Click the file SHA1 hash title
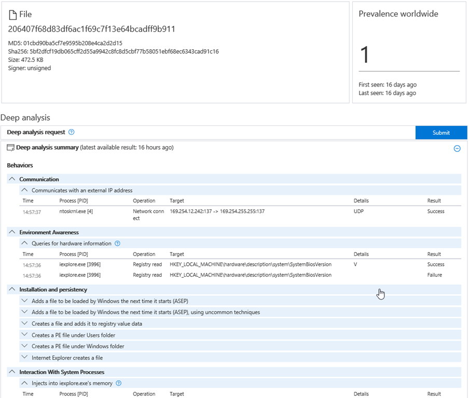Screen dimensions: 470x398 pos(91,30)
